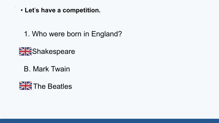Click the question number 1.
The height and width of the screenshot is (123, 219).
(27, 34)
